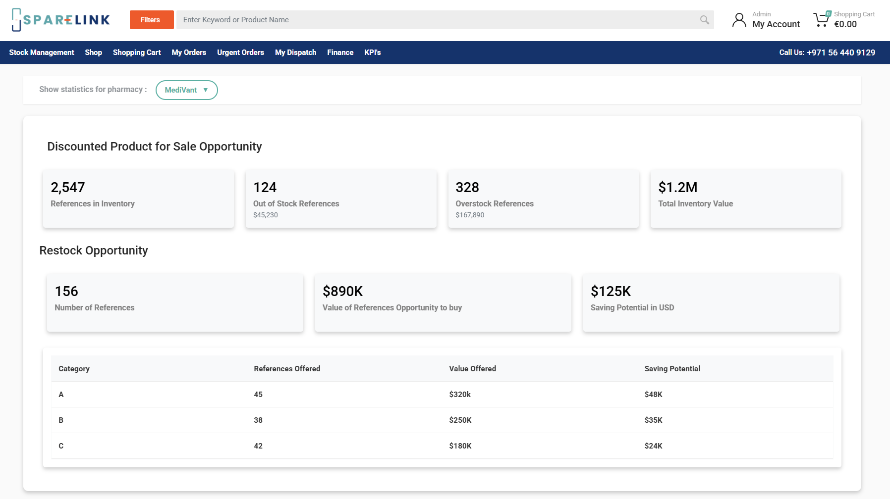
Task: Open the shopping cart via its cart icon
Action: coord(821,20)
